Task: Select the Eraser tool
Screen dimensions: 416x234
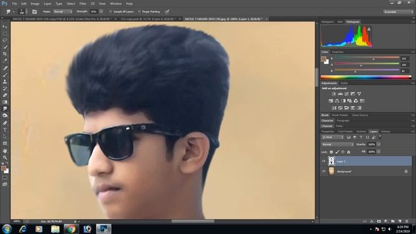Action: [5, 96]
